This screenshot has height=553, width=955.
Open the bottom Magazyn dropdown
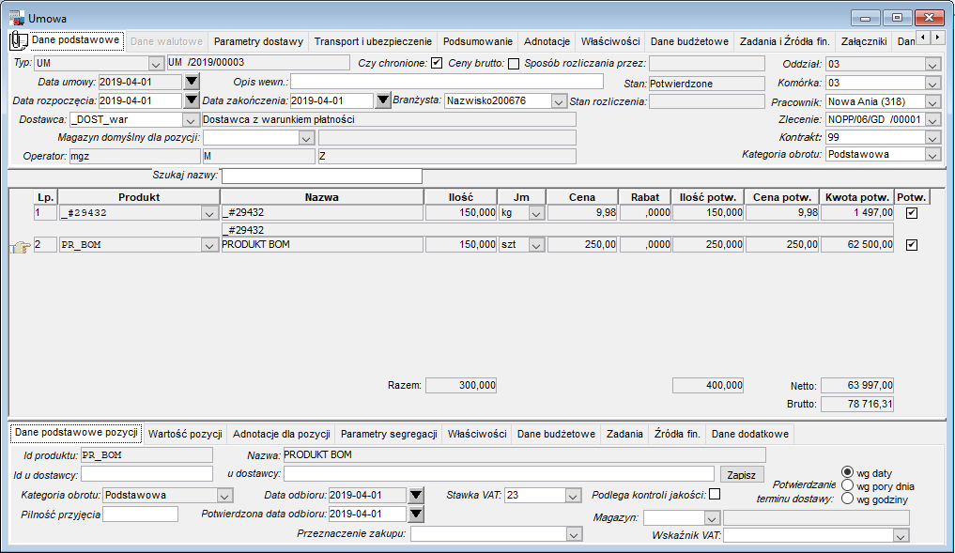712,518
